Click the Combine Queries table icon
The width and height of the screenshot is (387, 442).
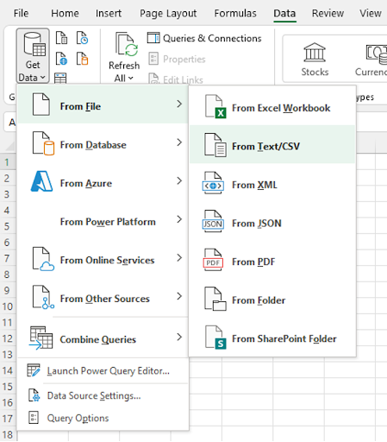(41, 338)
